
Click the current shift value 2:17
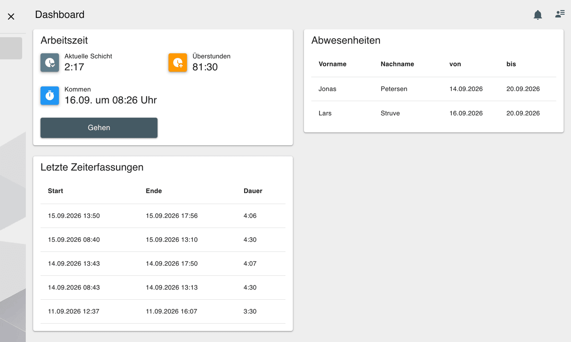click(x=74, y=67)
